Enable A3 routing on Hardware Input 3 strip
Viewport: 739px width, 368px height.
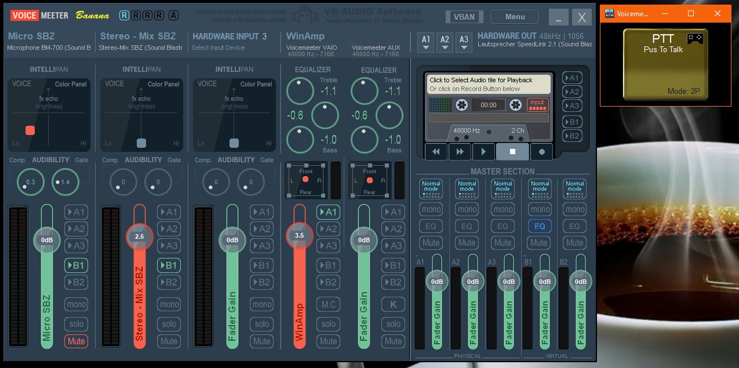[x=261, y=246]
